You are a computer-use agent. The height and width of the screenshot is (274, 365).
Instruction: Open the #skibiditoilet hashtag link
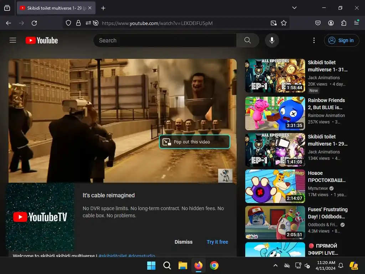113,255
